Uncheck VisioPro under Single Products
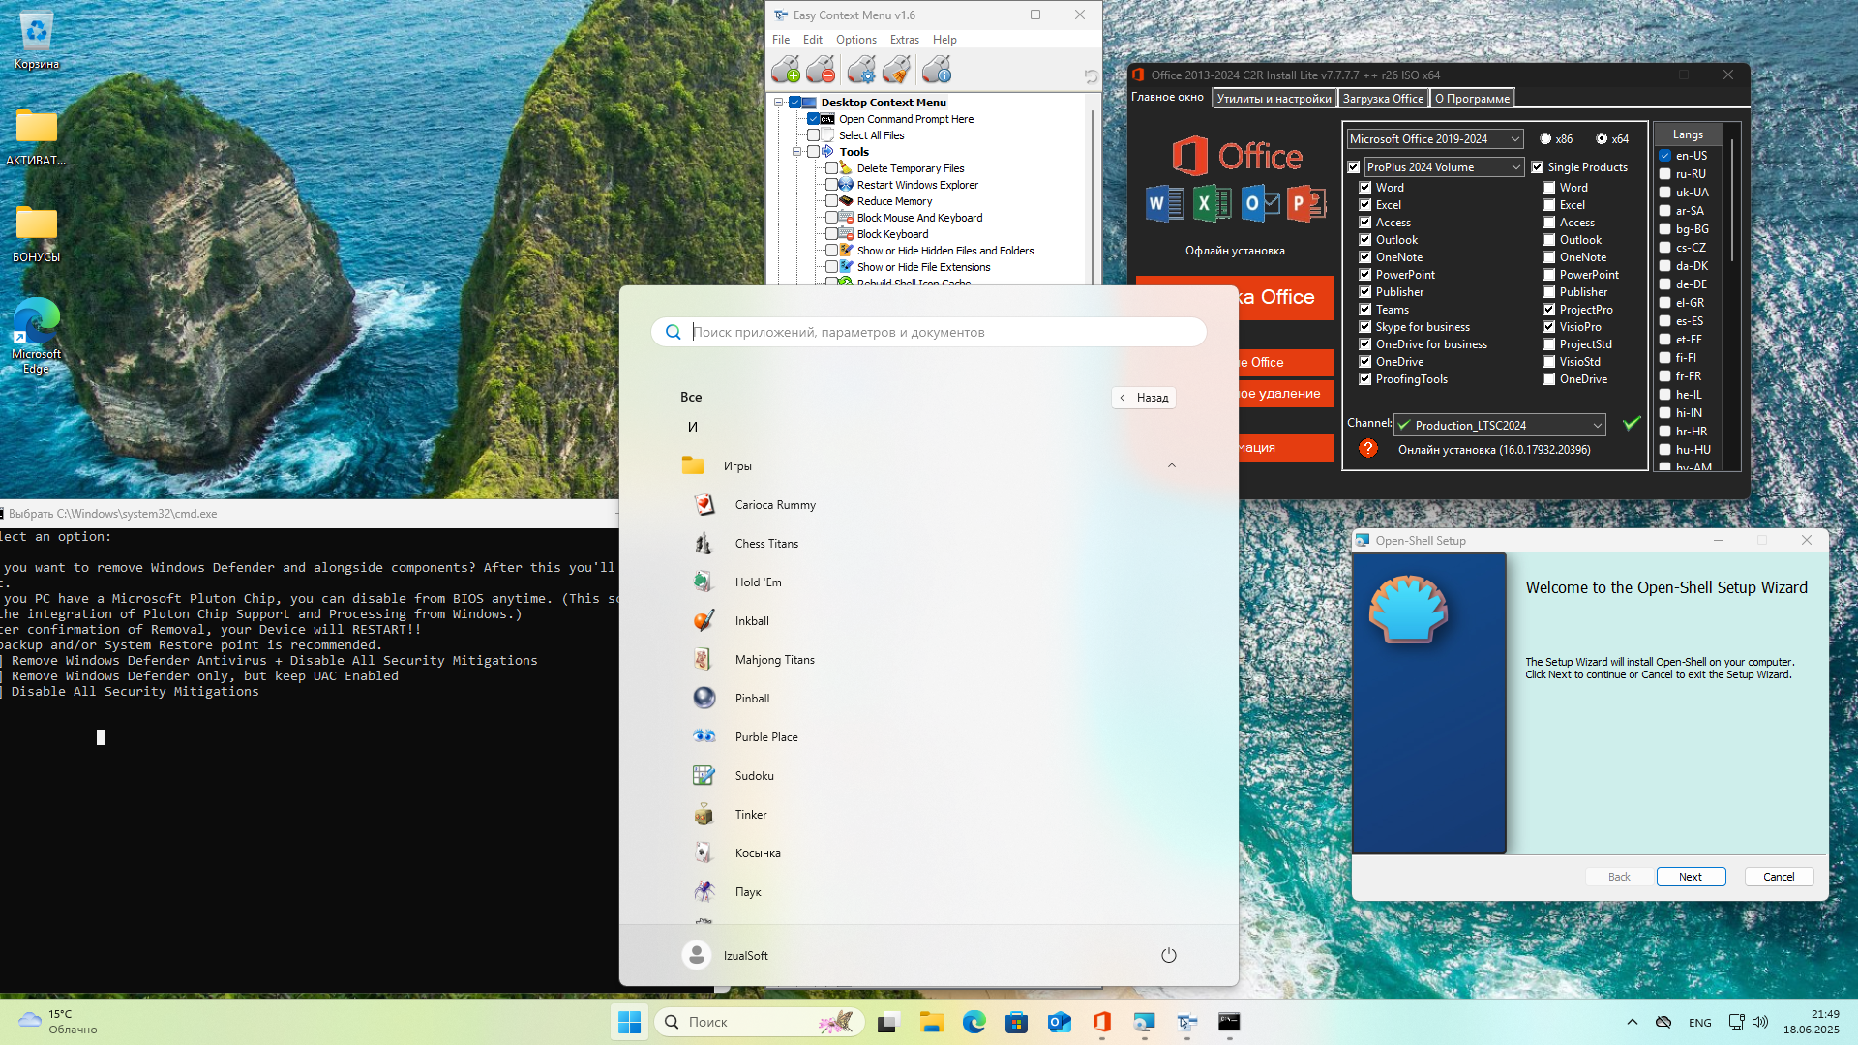The image size is (1858, 1045). (1549, 327)
